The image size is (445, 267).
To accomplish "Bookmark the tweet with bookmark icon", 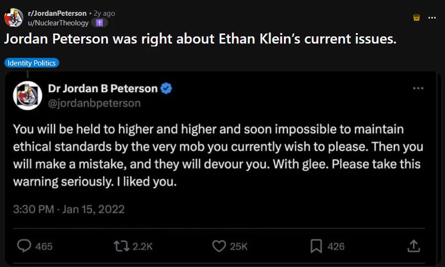I will click(316, 246).
